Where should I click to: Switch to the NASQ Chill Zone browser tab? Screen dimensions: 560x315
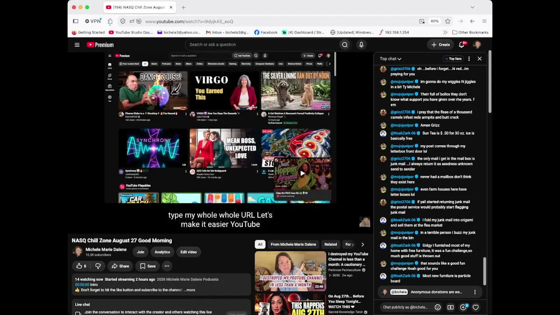(140, 7)
